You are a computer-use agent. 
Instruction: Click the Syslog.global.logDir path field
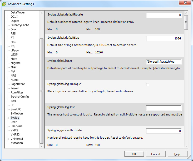point(164,62)
